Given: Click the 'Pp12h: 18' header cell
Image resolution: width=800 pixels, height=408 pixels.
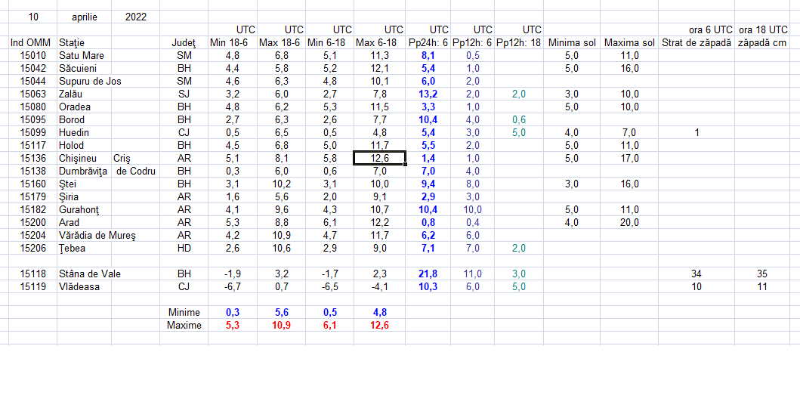Looking at the screenshot, I should (519, 43).
